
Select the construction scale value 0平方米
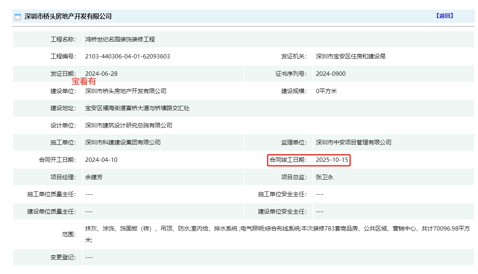[x=326, y=91]
